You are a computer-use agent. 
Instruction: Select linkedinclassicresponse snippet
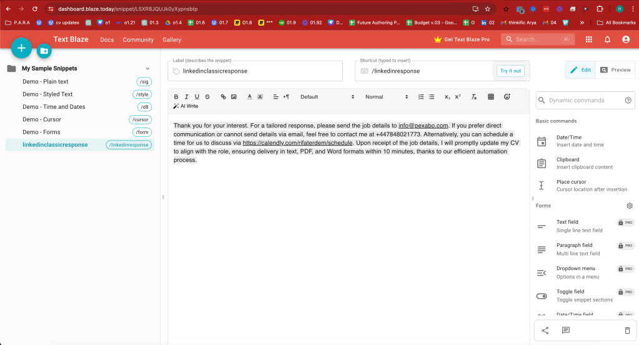[80, 145]
